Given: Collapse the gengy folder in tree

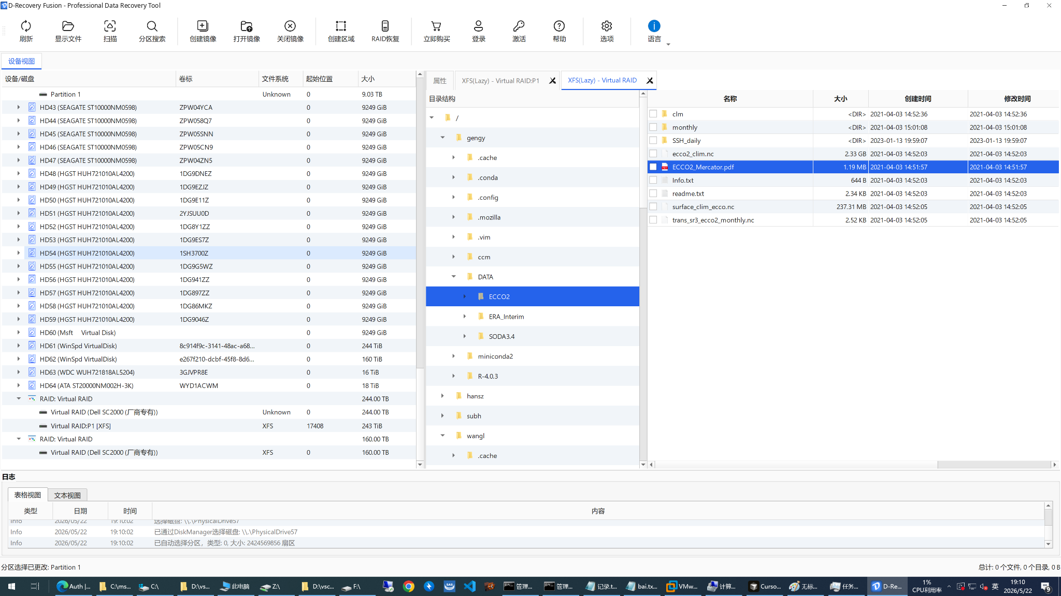Looking at the screenshot, I should 442,138.
